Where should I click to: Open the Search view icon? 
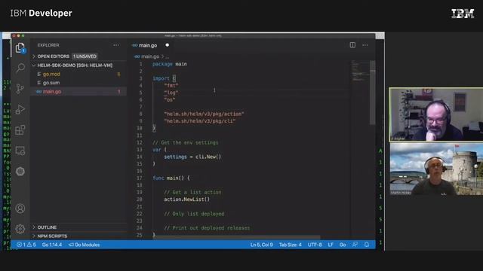[x=20, y=68]
